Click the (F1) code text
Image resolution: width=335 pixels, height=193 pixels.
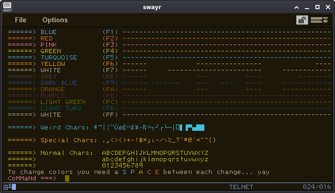coord(110,32)
